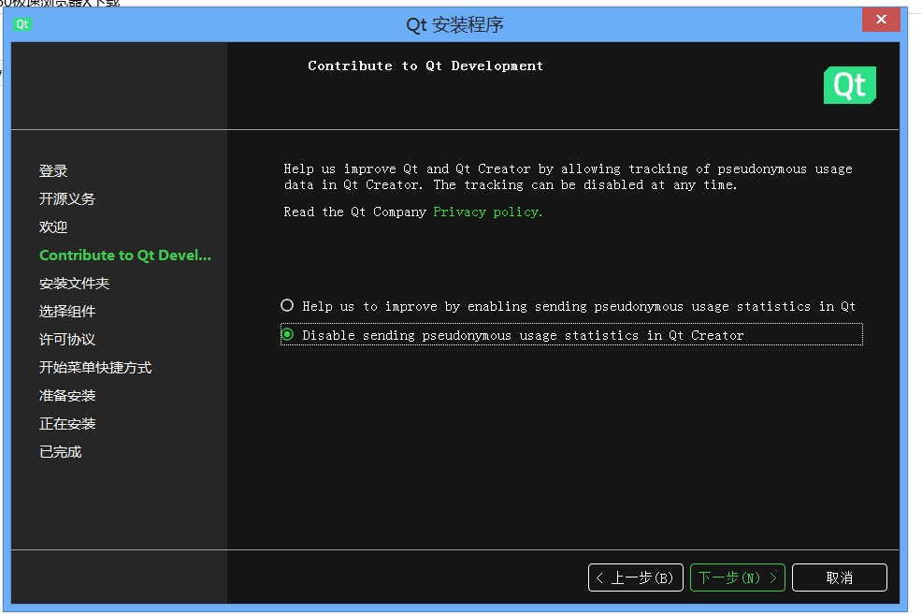Enable sending pseudonymous usage statistics
Viewport: 922px width, 614px height.
point(287,305)
